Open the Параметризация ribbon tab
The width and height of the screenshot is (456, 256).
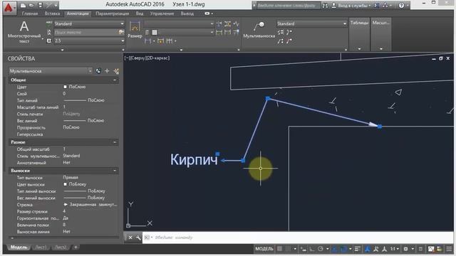tap(113, 14)
